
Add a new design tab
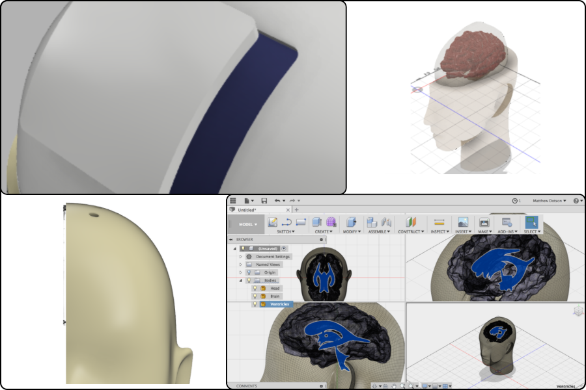(297, 210)
